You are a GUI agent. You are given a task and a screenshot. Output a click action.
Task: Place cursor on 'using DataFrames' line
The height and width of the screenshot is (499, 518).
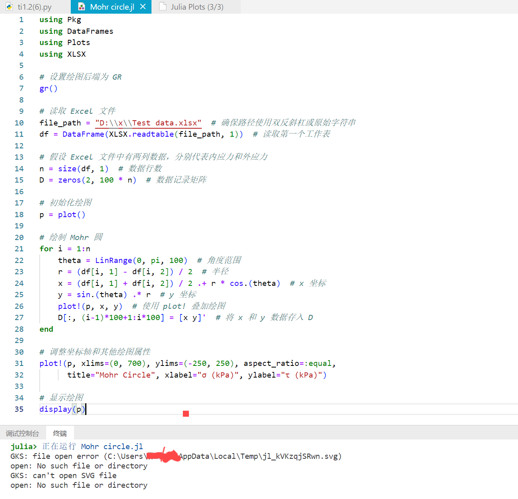(x=76, y=31)
